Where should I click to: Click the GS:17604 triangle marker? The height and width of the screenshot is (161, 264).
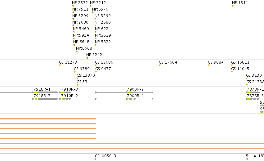click(x=160, y=65)
